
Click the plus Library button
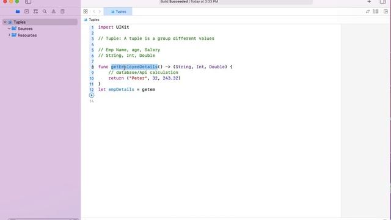tap(369, 2)
